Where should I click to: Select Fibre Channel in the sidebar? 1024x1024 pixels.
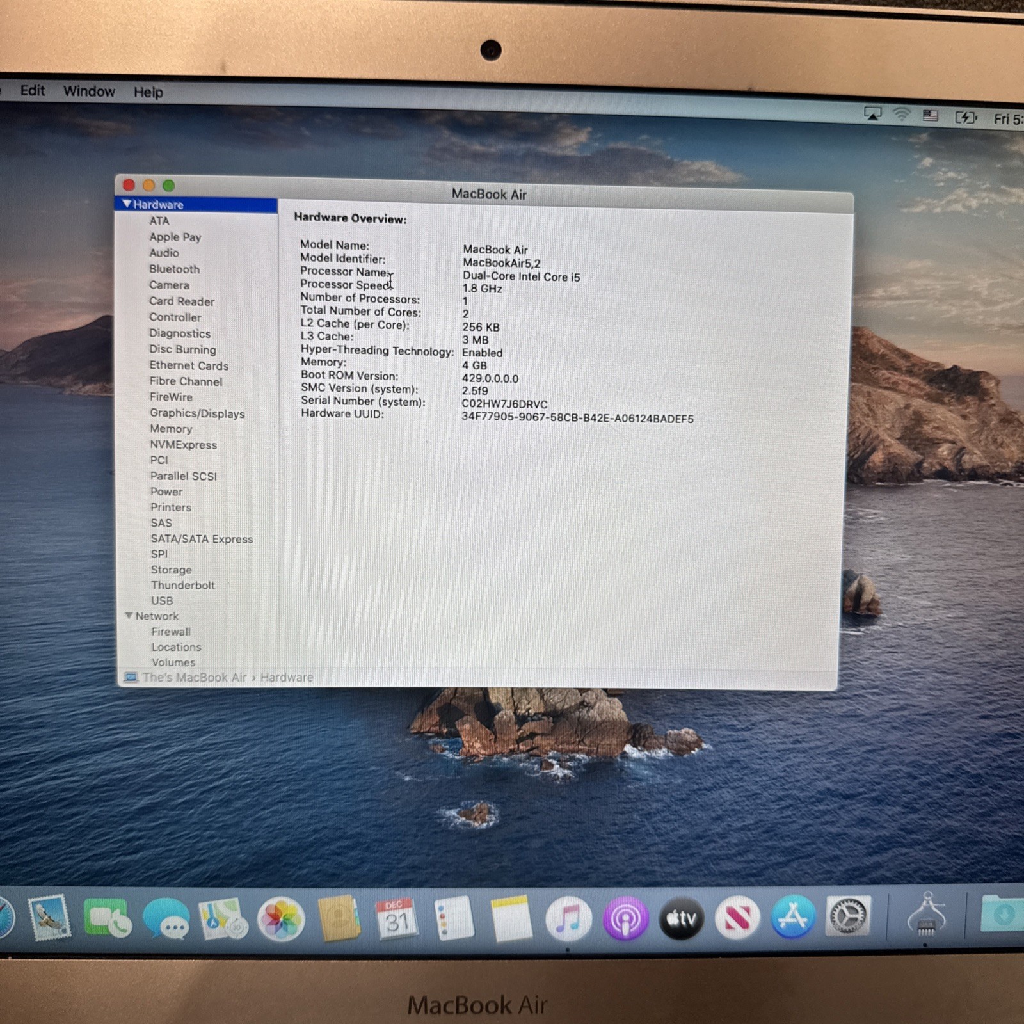click(x=186, y=381)
